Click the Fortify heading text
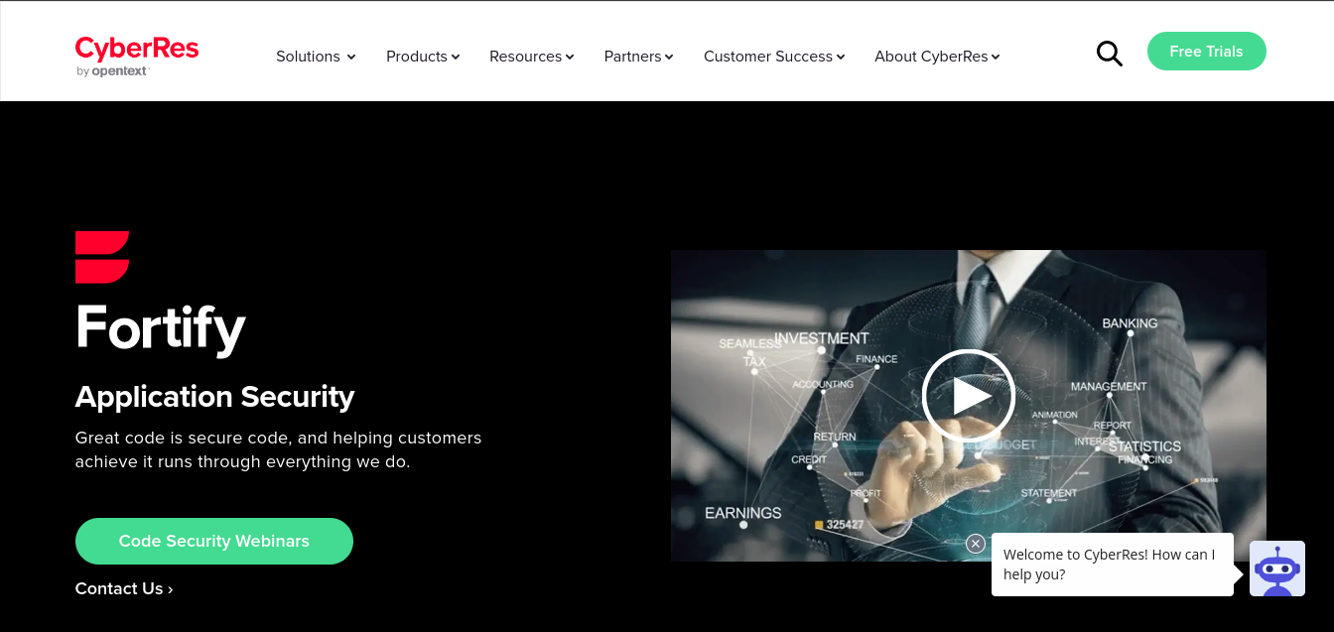1334x632 pixels. 161,327
